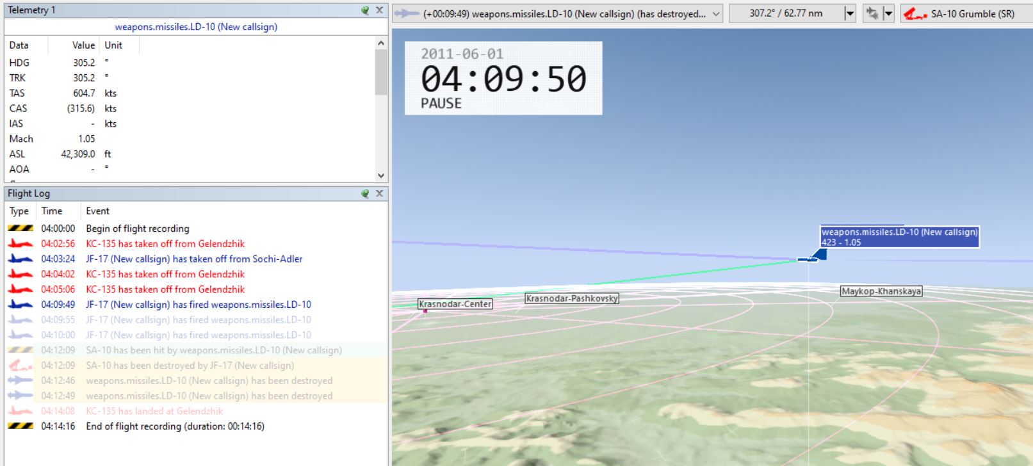Image resolution: width=1033 pixels, height=466 pixels.
Task: Click the Event column header in Flight Log
Action: [97, 211]
